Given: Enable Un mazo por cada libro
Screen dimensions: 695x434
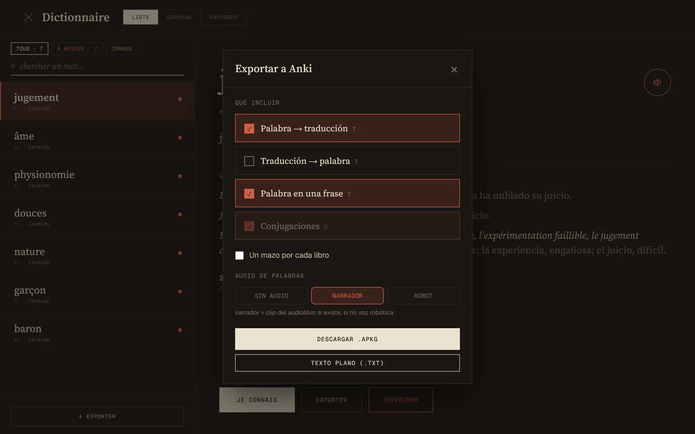Looking at the screenshot, I should point(239,255).
